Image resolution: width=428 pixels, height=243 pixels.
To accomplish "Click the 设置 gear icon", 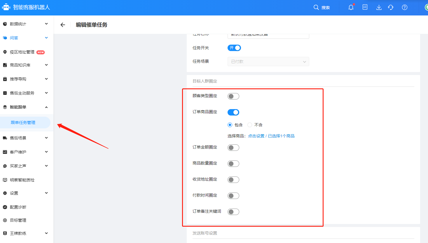I will (x=5, y=193).
